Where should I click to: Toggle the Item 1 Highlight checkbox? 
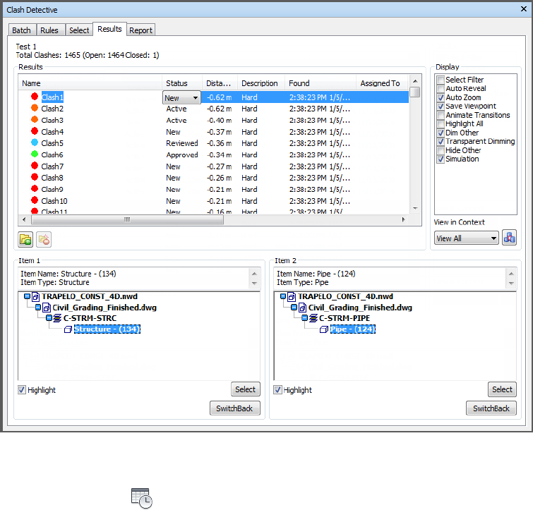pos(22,390)
